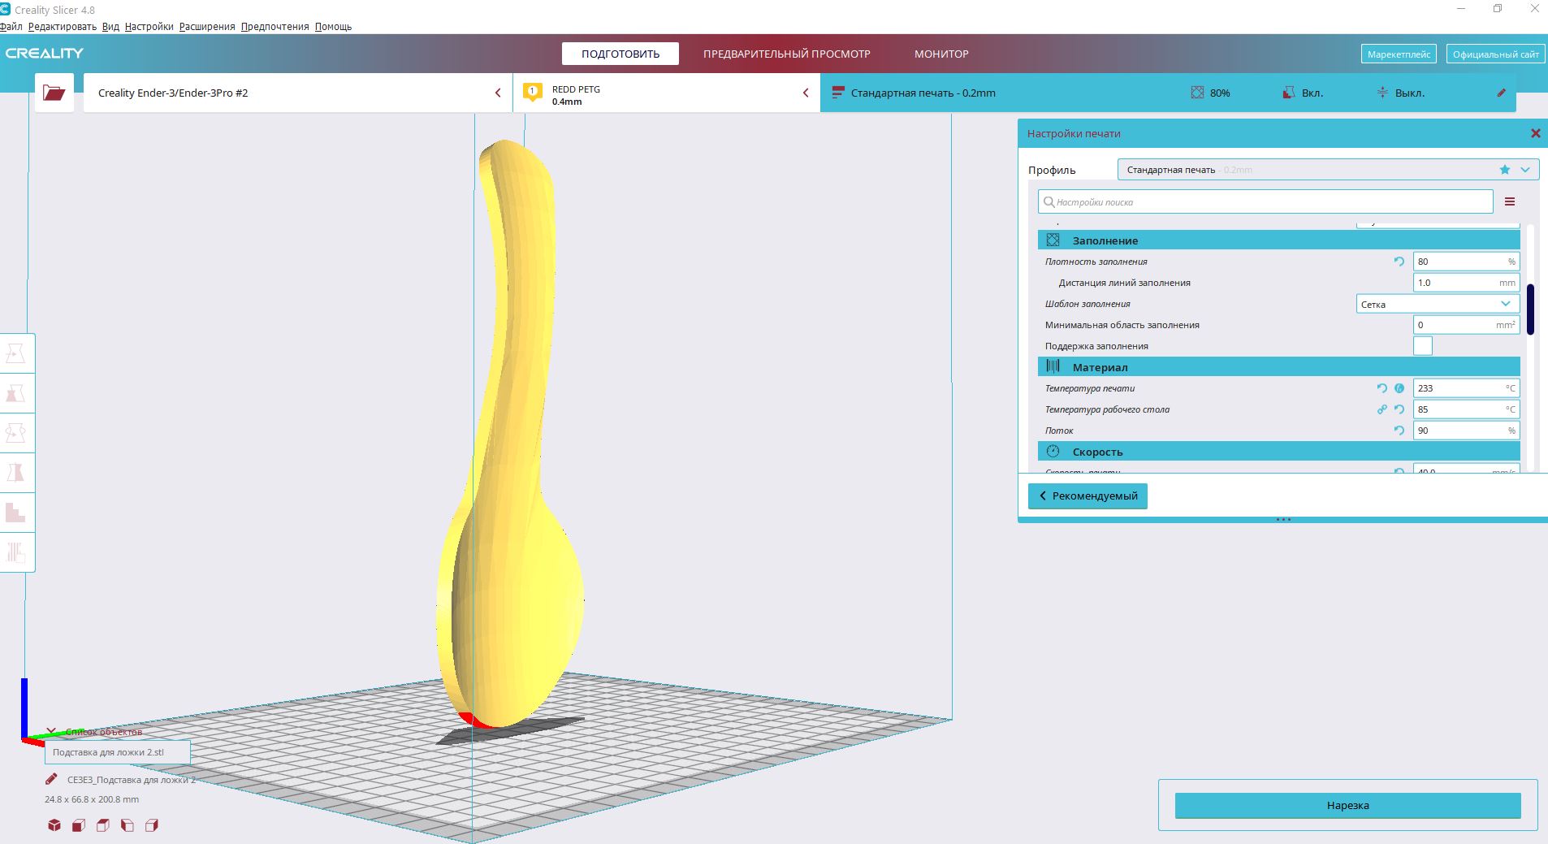1548x844 pixels.
Task: Open the Предпочтения menu
Action: click(x=275, y=27)
